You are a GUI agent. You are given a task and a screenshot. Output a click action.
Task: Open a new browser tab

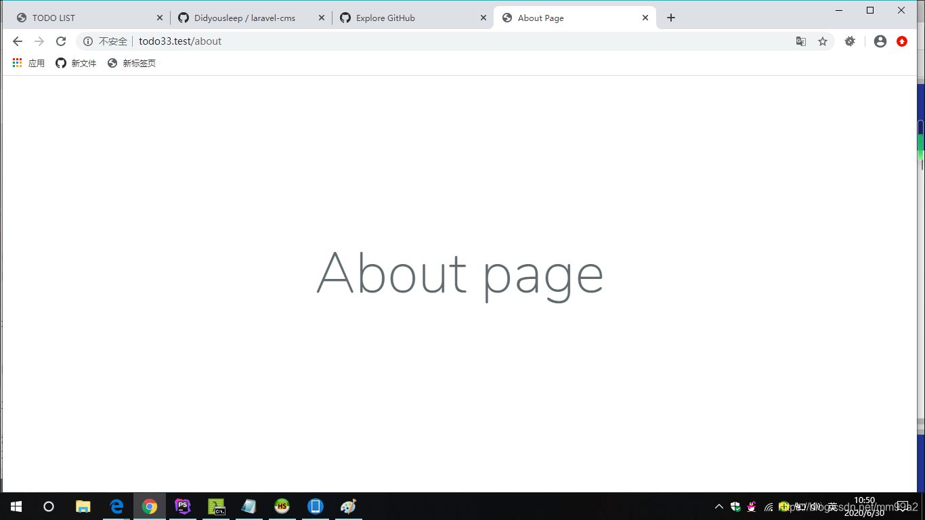[x=671, y=18]
